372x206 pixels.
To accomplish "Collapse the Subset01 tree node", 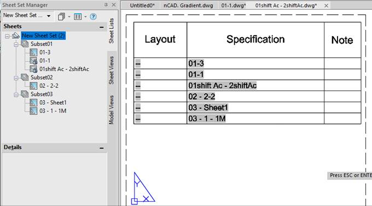I will 16,44.
